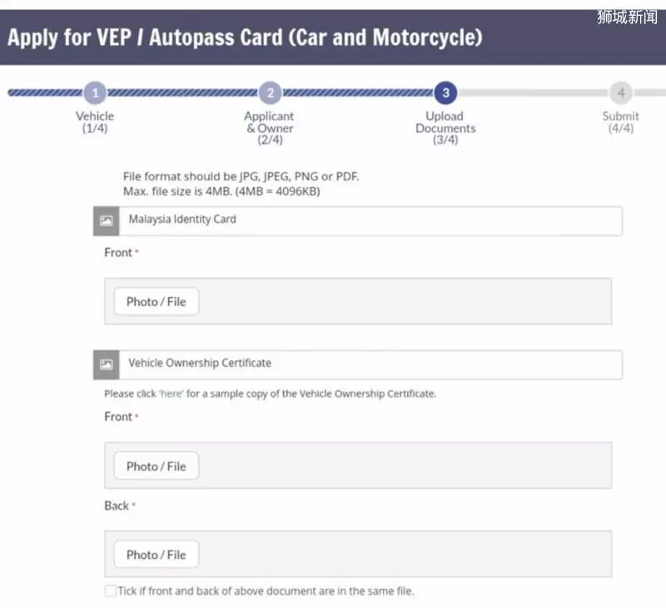Upload certificate front via Photo / File
666x608 pixels.
(157, 466)
